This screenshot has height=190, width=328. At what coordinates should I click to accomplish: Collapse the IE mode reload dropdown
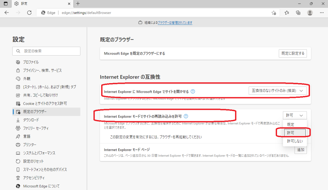[295, 115]
